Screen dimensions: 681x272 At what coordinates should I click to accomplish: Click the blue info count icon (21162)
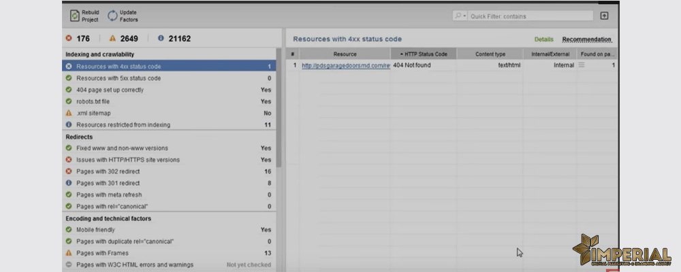(x=161, y=39)
